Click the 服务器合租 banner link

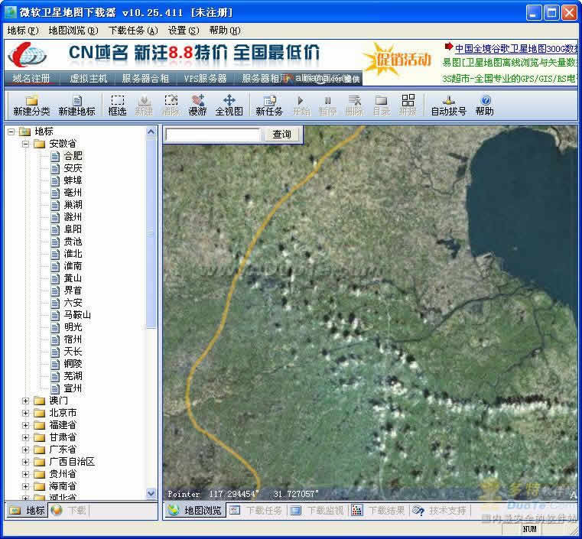click(x=145, y=79)
